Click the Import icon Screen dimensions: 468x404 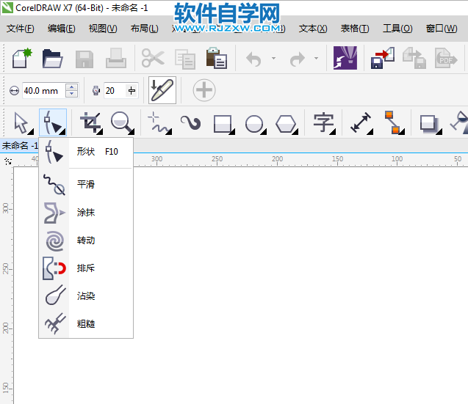(x=383, y=58)
